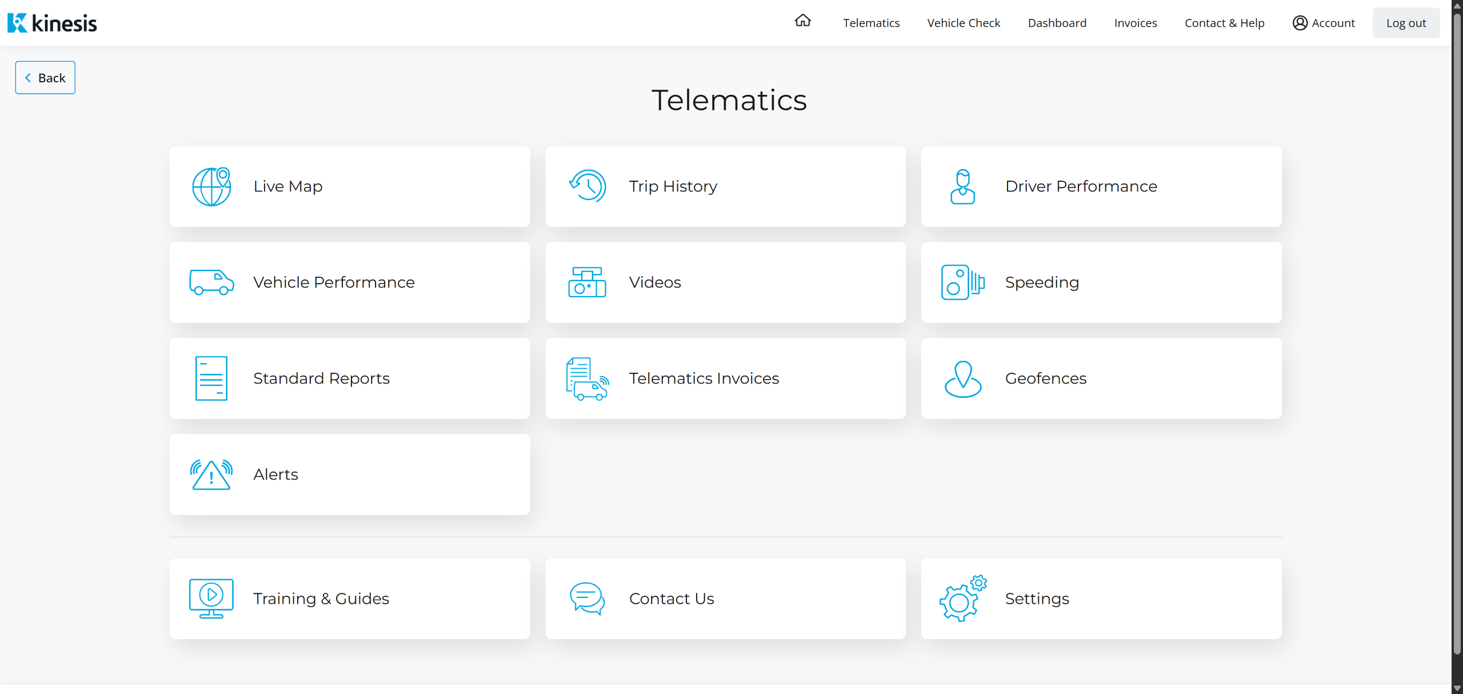Click the Log out button
The image size is (1463, 694).
pyautogui.click(x=1406, y=23)
